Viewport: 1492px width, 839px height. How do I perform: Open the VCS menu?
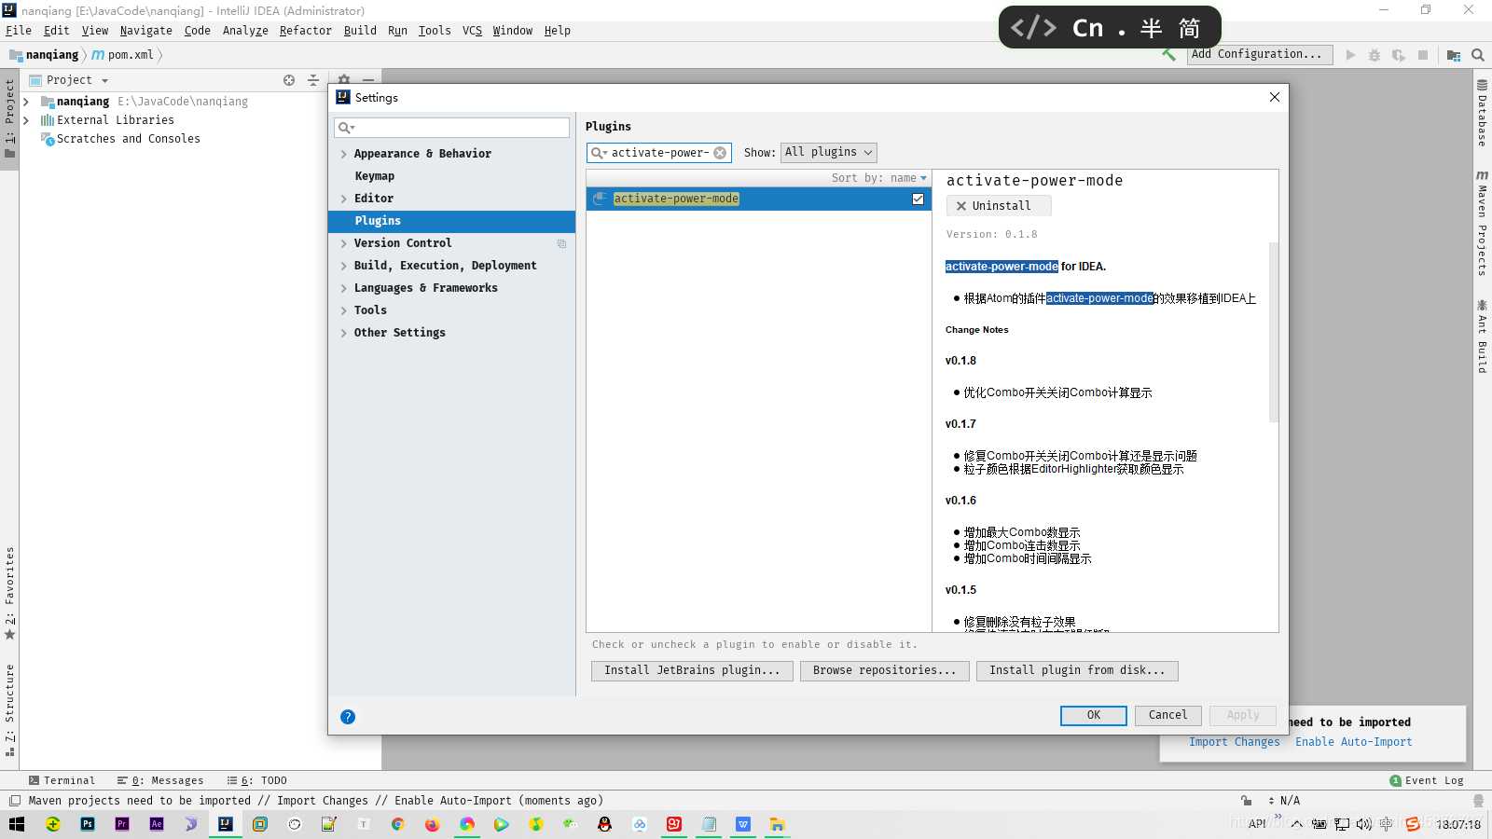tap(473, 31)
